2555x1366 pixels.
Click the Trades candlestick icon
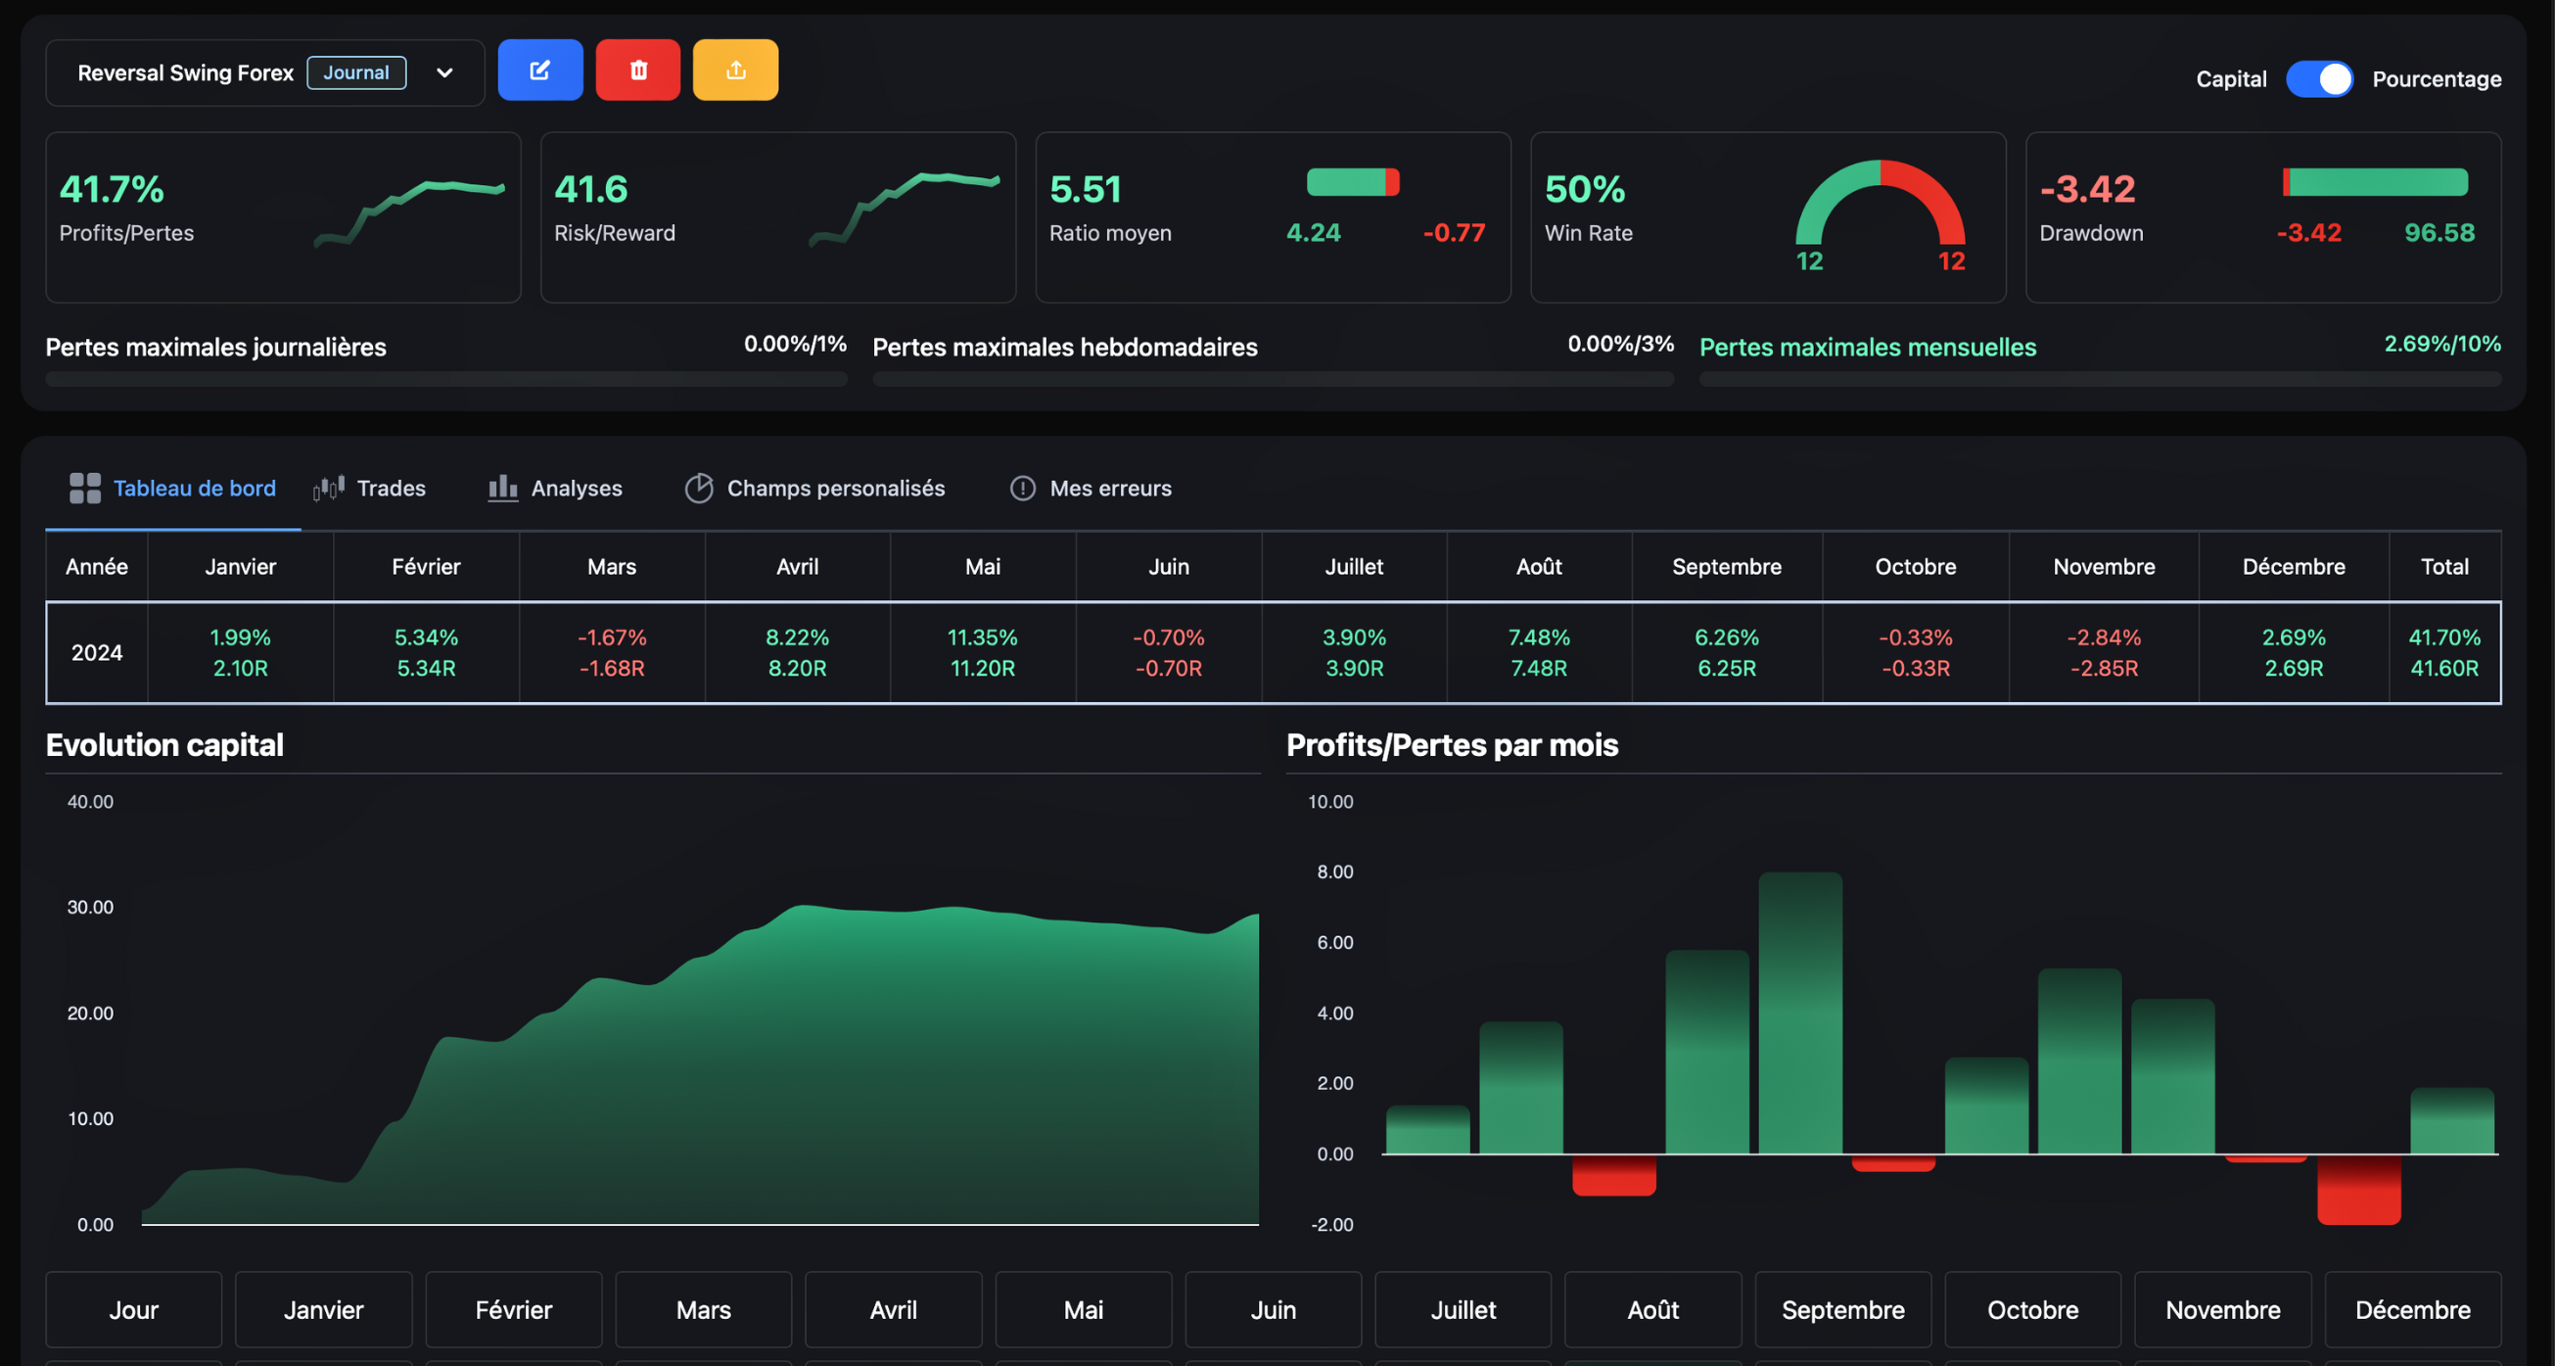pyautogui.click(x=328, y=488)
